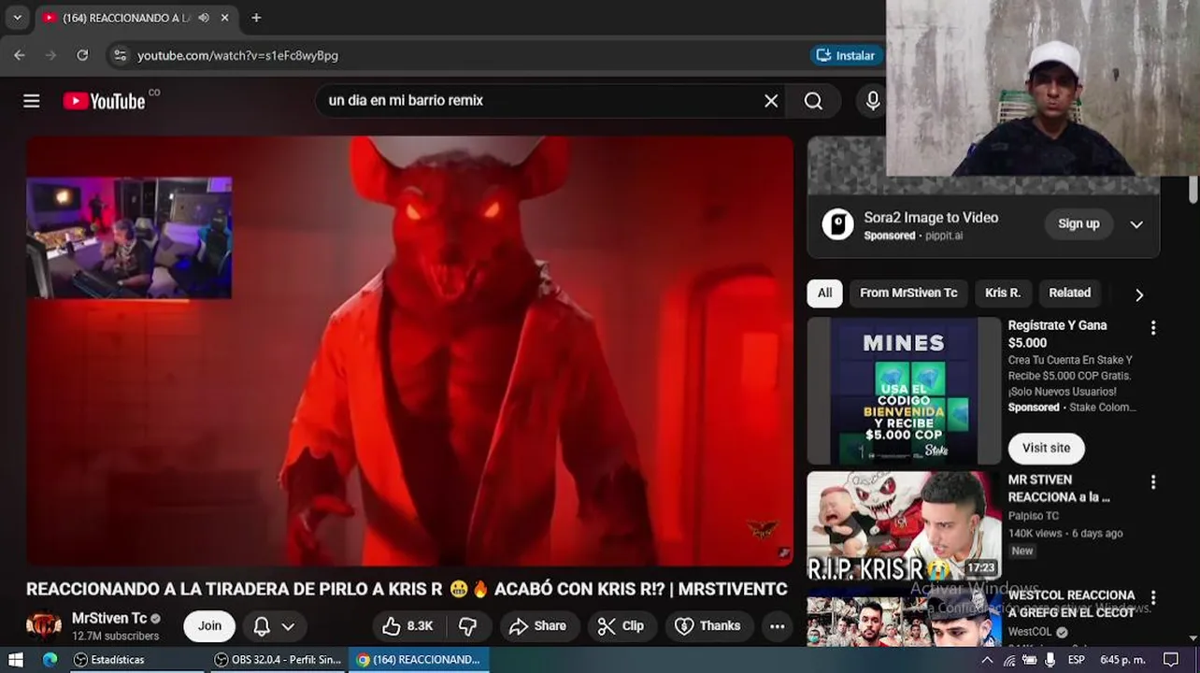Click the main video player
Viewport: 1200px width, 673px height.
[x=409, y=351]
